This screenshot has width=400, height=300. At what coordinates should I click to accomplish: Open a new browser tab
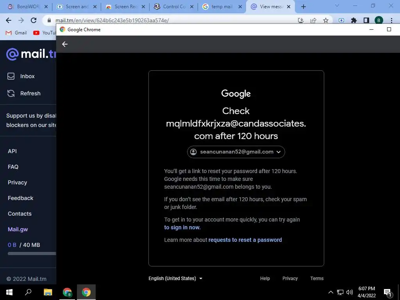pos(303,7)
